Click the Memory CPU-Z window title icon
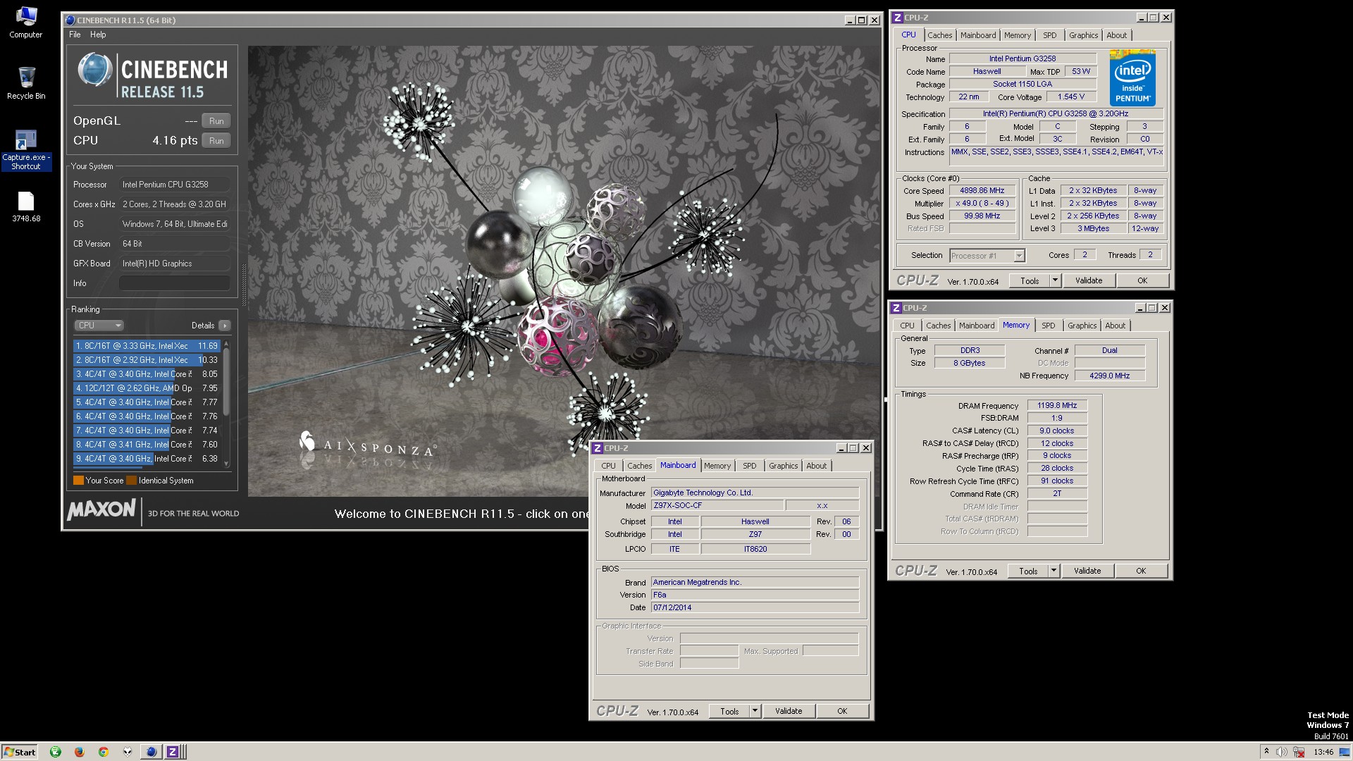The width and height of the screenshot is (1353, 761). (x=896, y=308)
